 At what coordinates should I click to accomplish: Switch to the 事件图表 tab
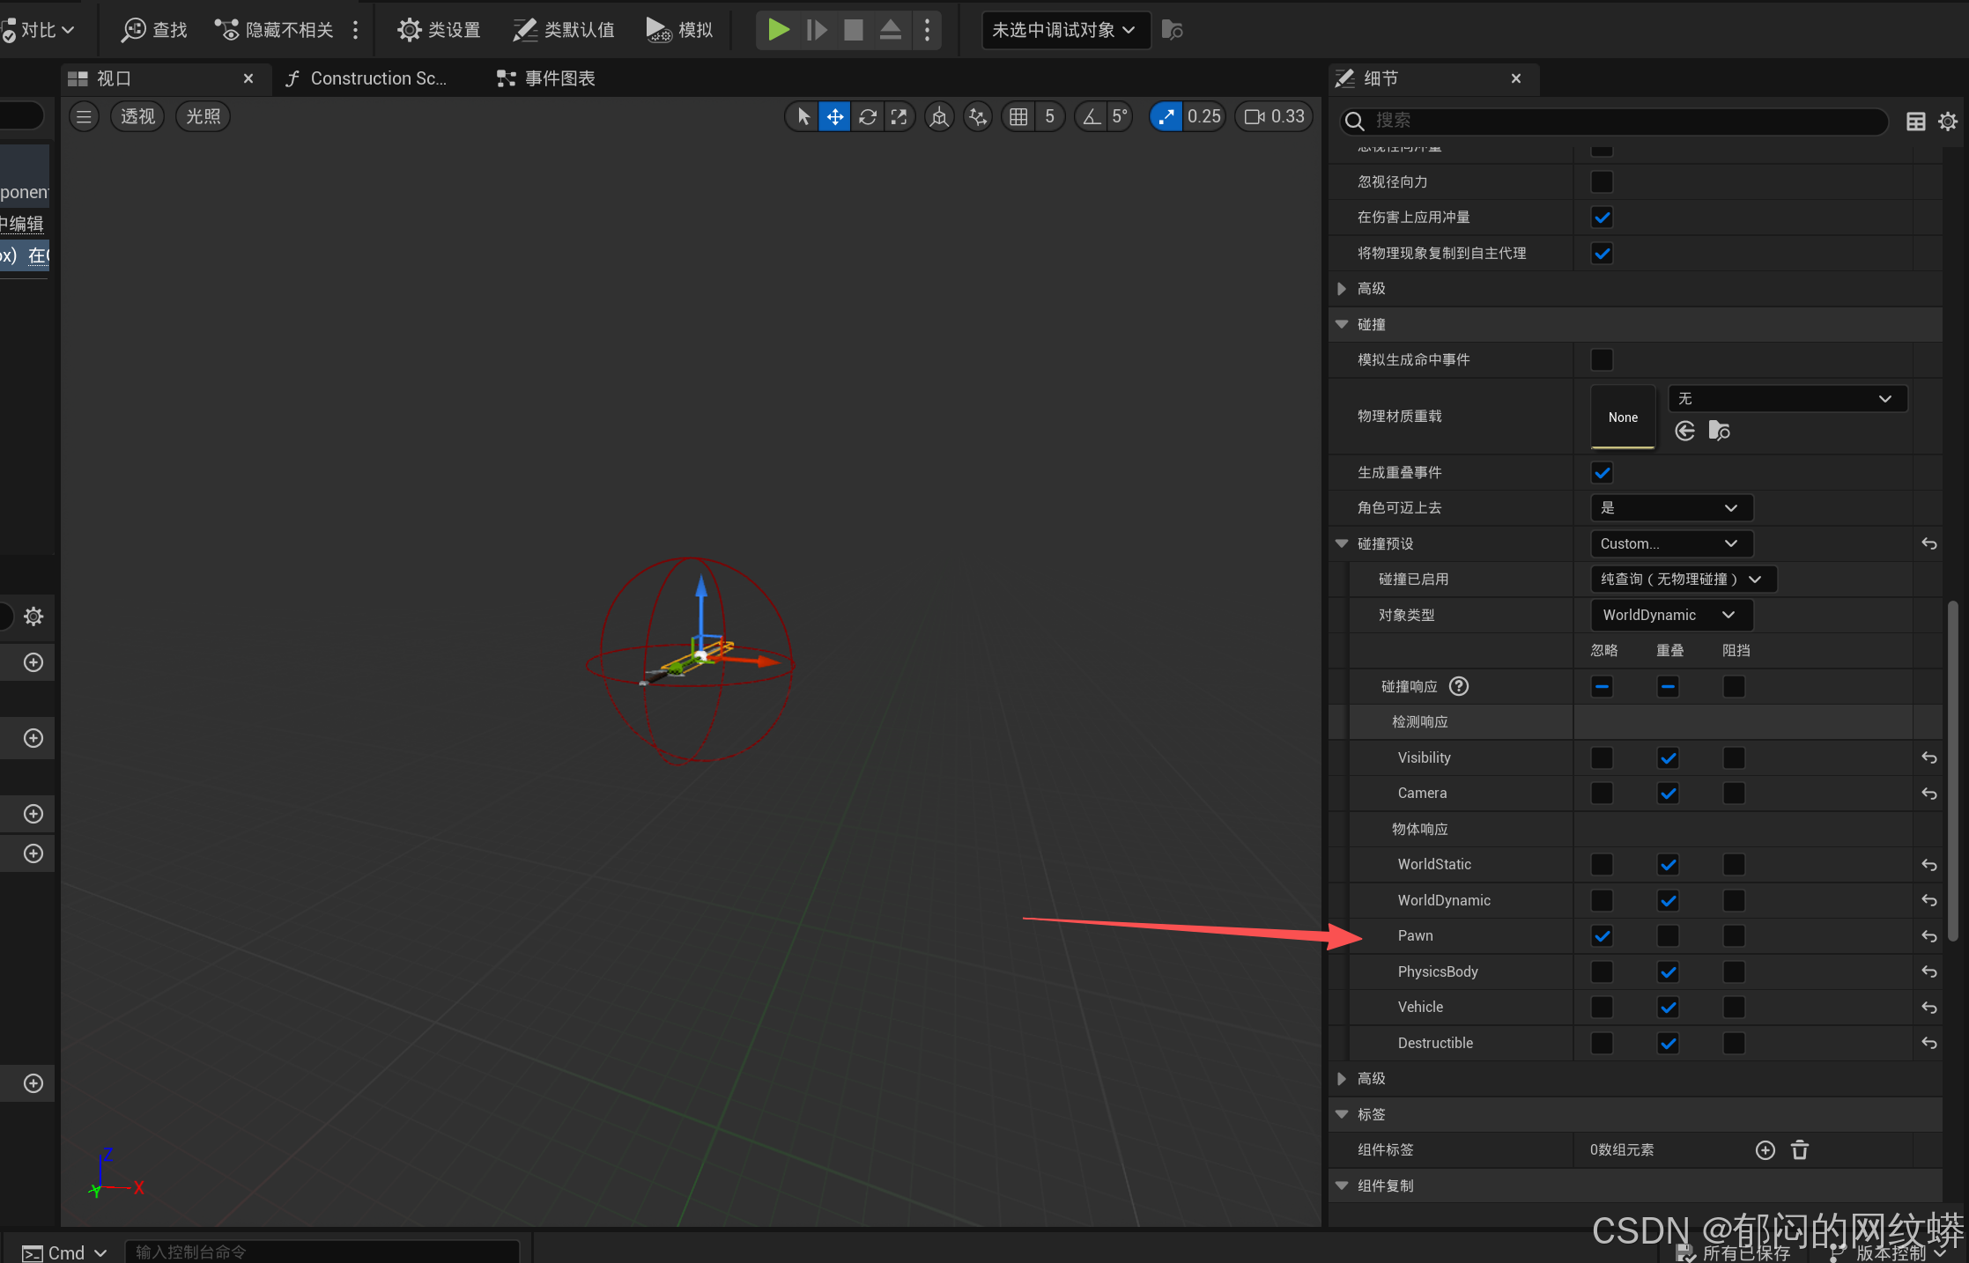coord(546,78)
